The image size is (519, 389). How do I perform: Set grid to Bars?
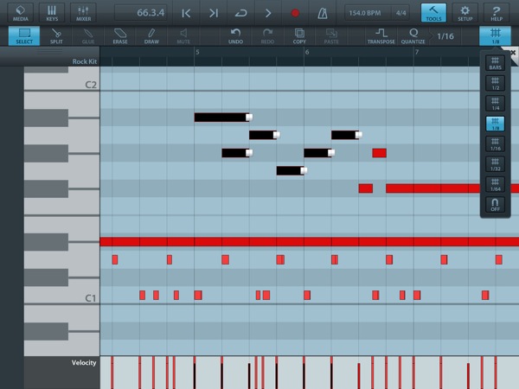pos(495,63)
